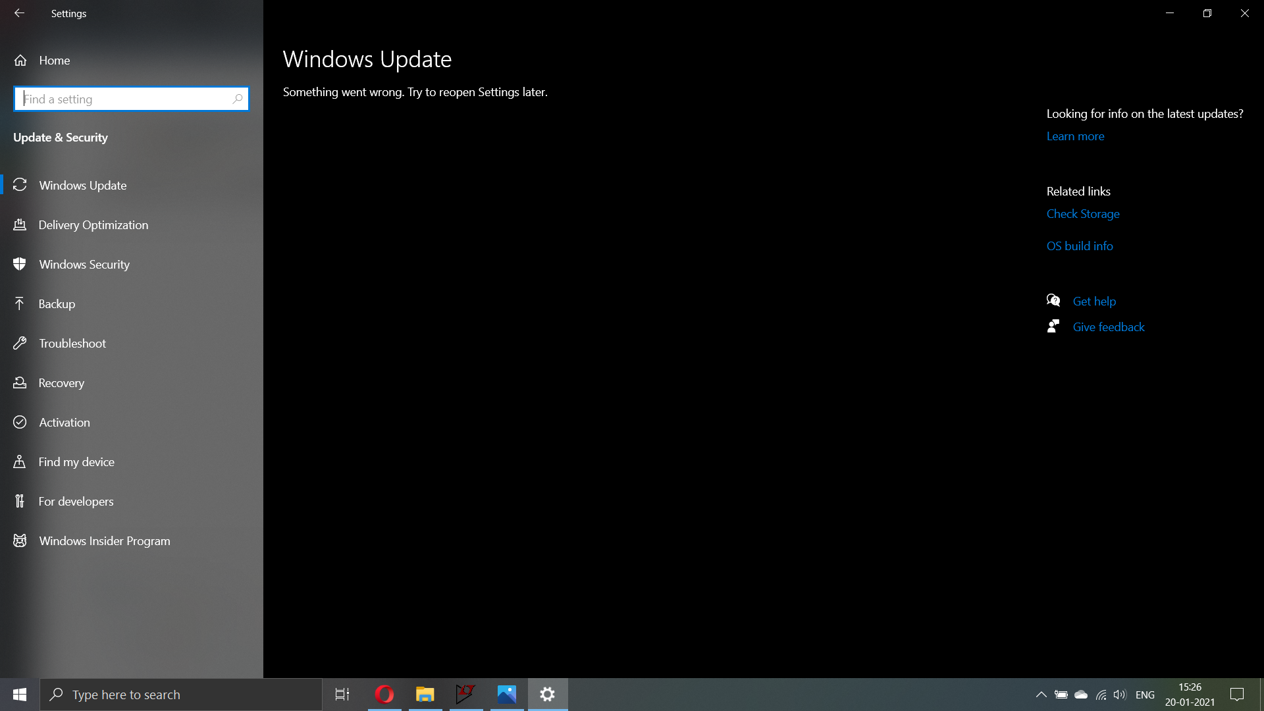Show hidden system tray icons

coord(1041,695)
